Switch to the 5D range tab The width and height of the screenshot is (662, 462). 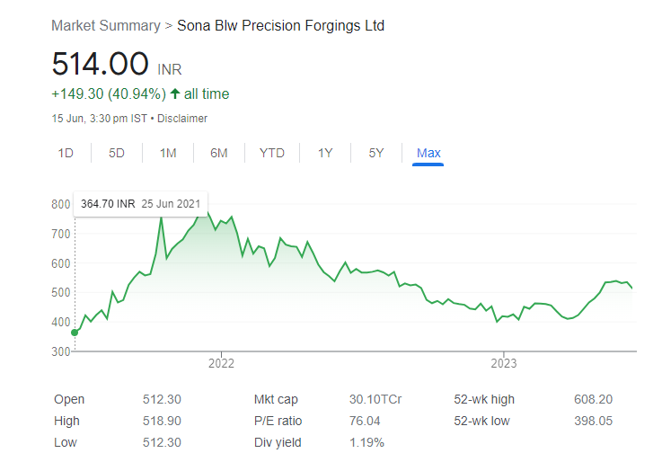(117, 153)
